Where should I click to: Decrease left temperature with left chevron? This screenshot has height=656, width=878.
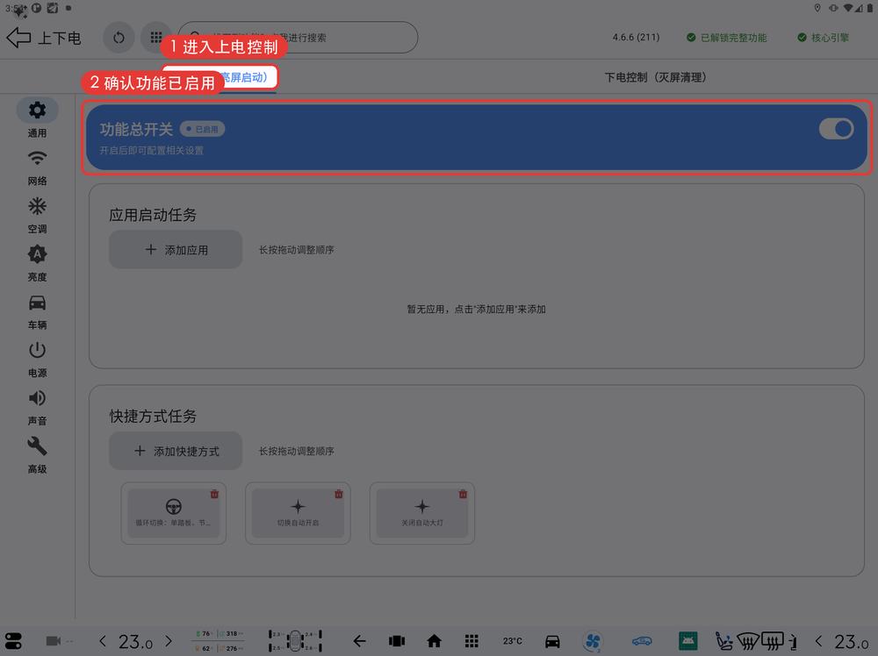coord(103,641)
